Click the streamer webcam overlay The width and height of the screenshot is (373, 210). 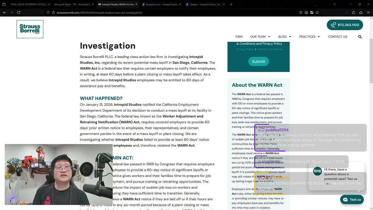click(59, 174)
